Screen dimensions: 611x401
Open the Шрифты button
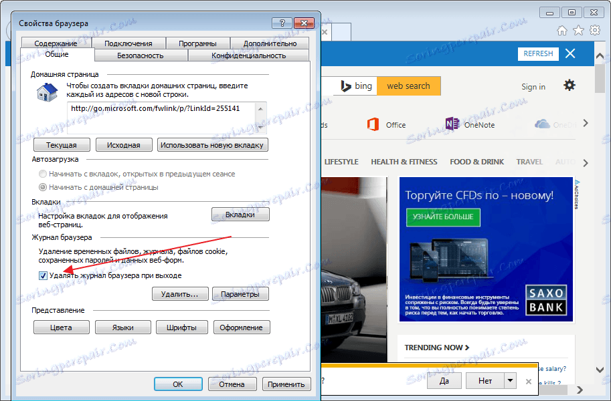click(x=181, y=327)
